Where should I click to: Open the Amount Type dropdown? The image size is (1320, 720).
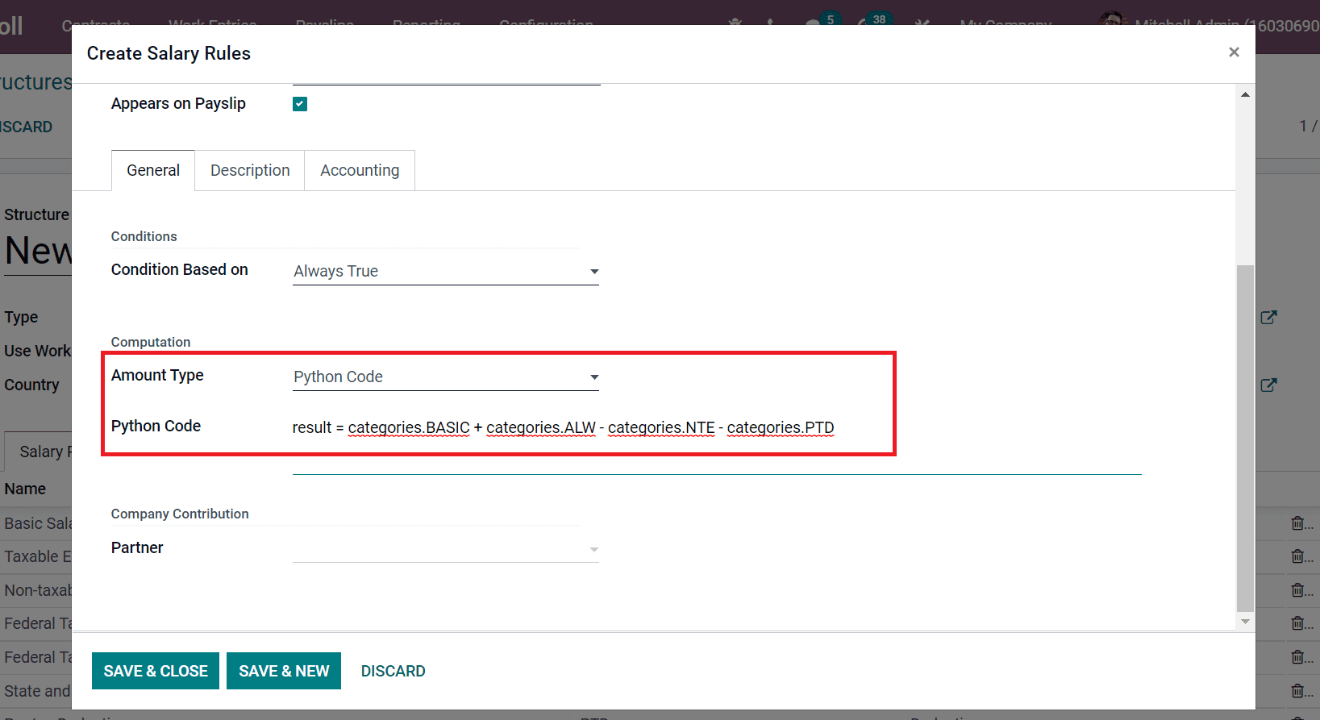click(x=445, y=377)
